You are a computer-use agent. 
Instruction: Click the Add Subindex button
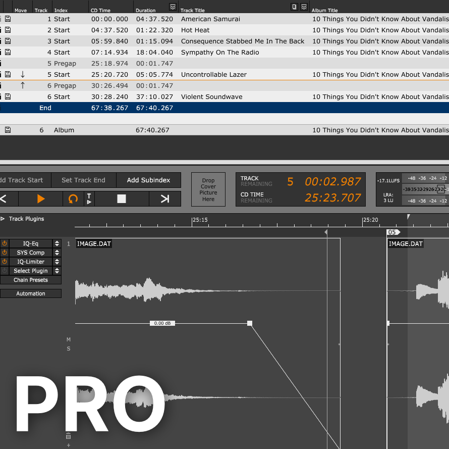click(148, 180)
